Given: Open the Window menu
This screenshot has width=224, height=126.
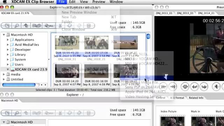Looking at the screenshot, I should [116, 2].
